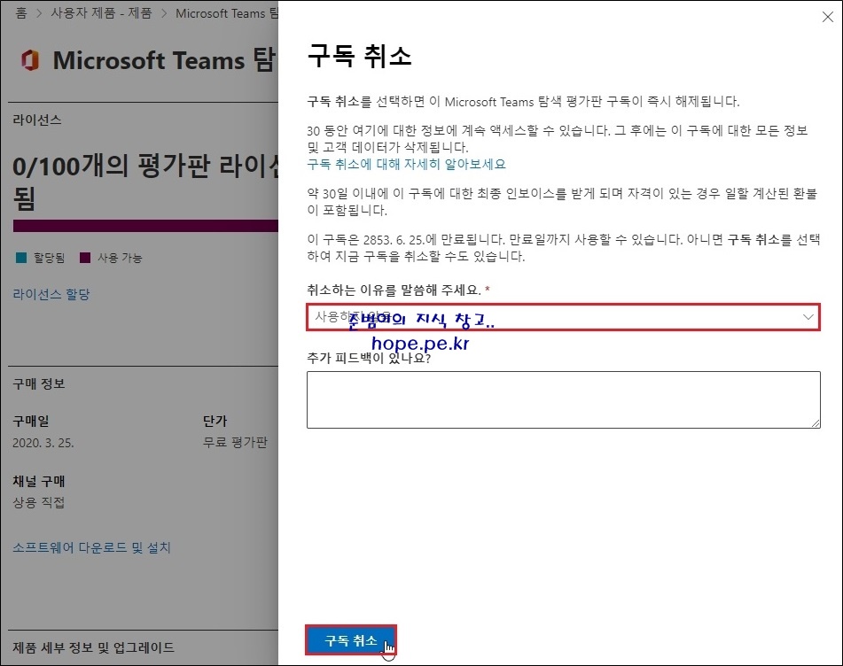
Task: Click the 단가 label
Action: (x=215, y=421)
